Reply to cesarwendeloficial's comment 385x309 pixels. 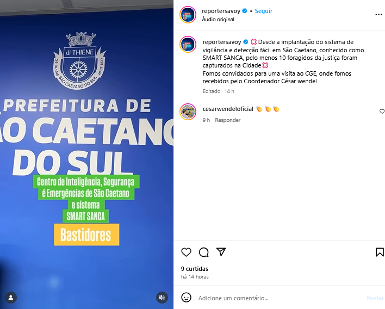pyautogui.click(x=228, y=120)
